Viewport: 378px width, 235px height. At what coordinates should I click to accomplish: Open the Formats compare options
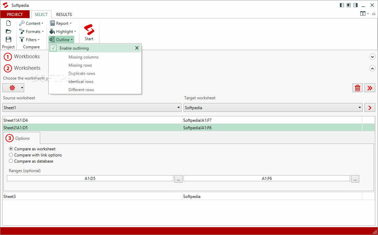tap(31, 32)
